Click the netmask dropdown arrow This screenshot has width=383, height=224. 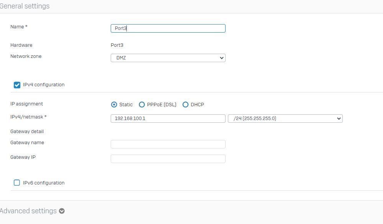[339, 119]
